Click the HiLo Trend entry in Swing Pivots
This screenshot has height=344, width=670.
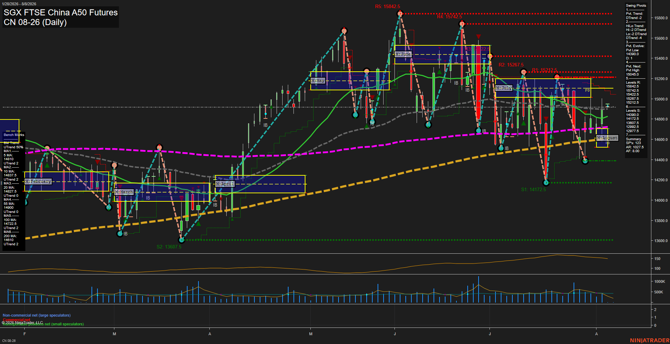click(636, 32)
